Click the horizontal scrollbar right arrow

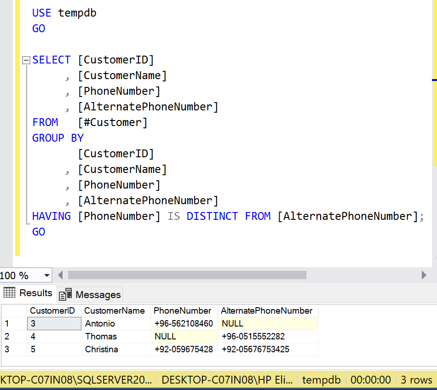coord(424,275)
